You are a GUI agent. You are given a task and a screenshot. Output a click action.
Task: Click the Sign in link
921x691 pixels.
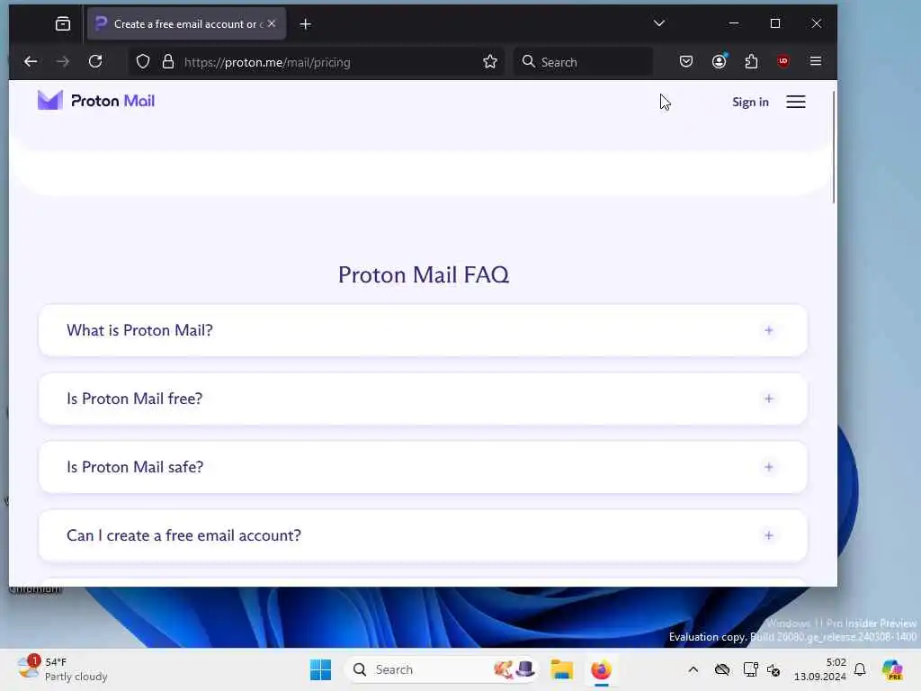click(x=750, y=103)
